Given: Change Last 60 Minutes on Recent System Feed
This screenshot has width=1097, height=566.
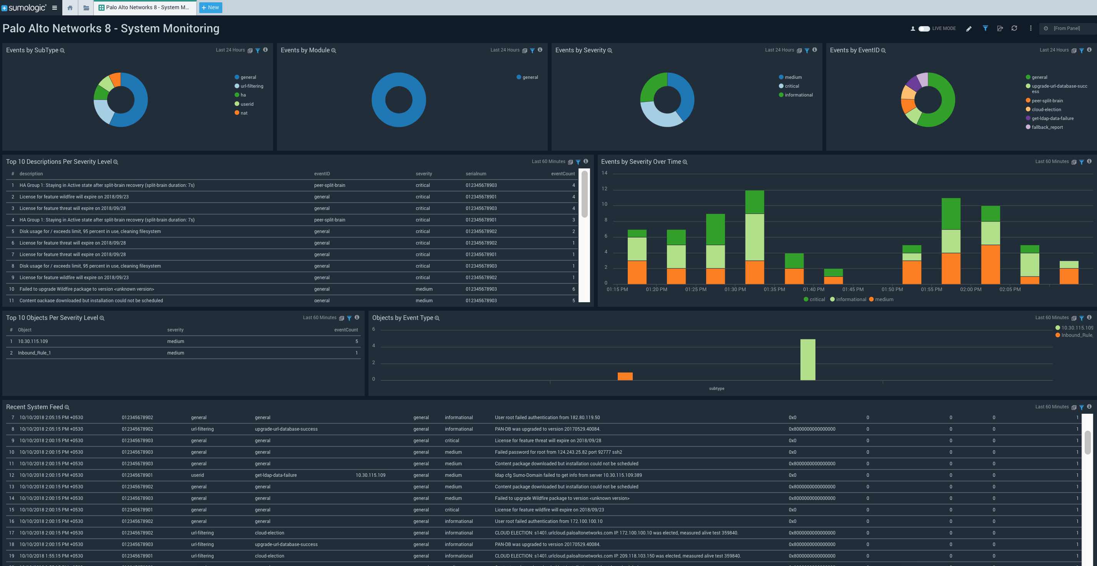Looking at the screenshot, I should [x=1052, y=407].
